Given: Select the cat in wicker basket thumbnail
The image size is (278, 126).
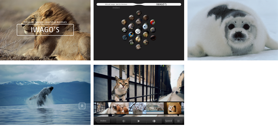Looking at the screenshot, I should pos(173,108).
